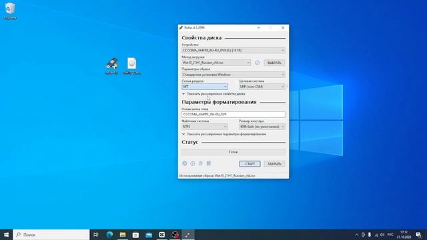Open the Windows Start menu
Screen dimensions: 427x240
point(6,235)
